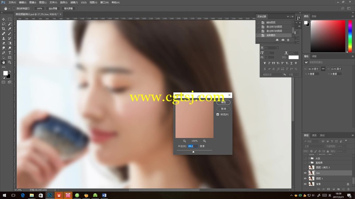Add layer mask icon in Layers panel
The width and height of the screenshot is (355, 199).
pyautogui.click(x=328, y=189)
